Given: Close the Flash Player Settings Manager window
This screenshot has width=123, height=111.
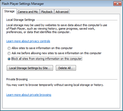Looking at the screenshot, I should pyautogui.click(x=117, y=3).
